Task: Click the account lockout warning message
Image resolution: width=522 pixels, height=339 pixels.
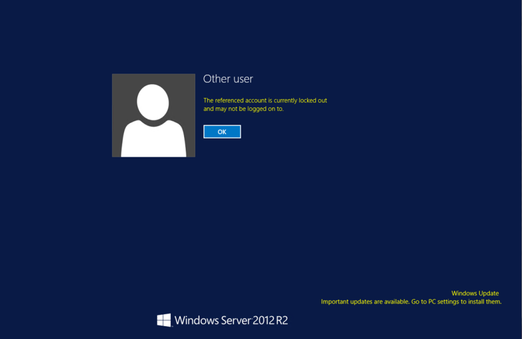Action: (265, 104)
